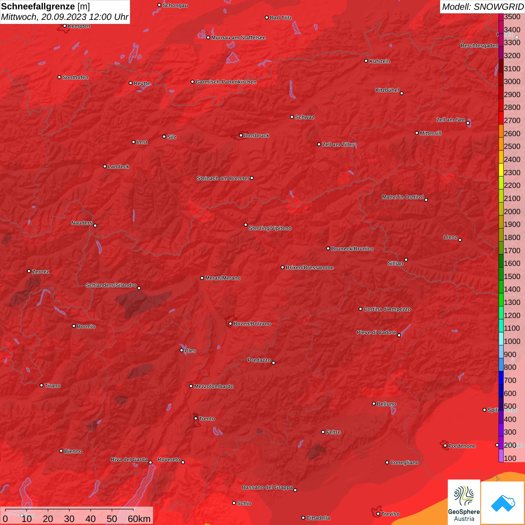
Task: Click the Kufstein town marker
Action: click(x=366, y=61)
